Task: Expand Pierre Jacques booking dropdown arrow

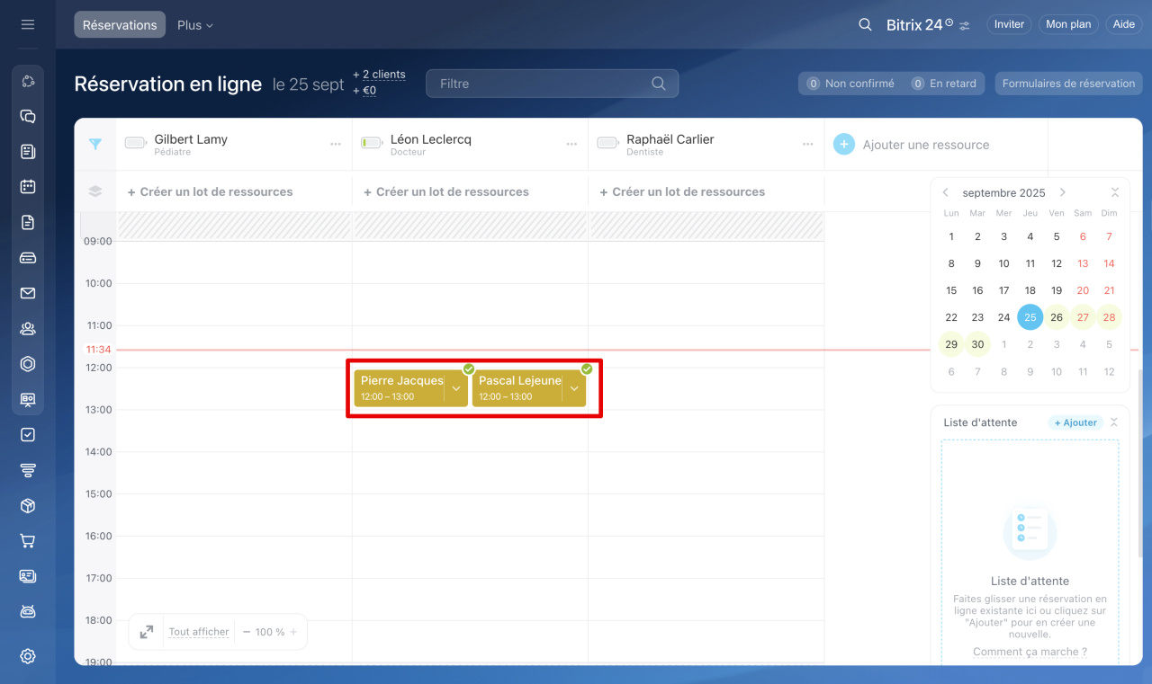Action: click(x=456, y=388)
